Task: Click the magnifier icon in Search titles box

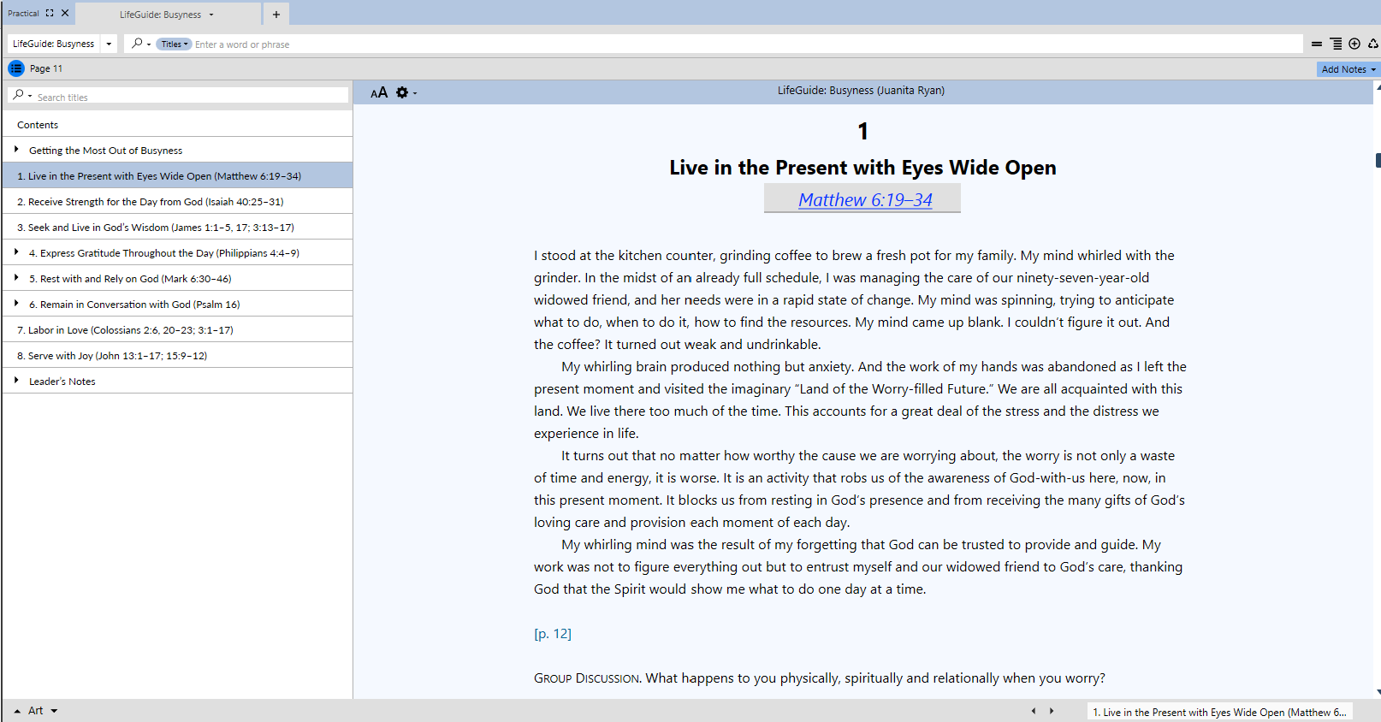Action: point(18,95)
